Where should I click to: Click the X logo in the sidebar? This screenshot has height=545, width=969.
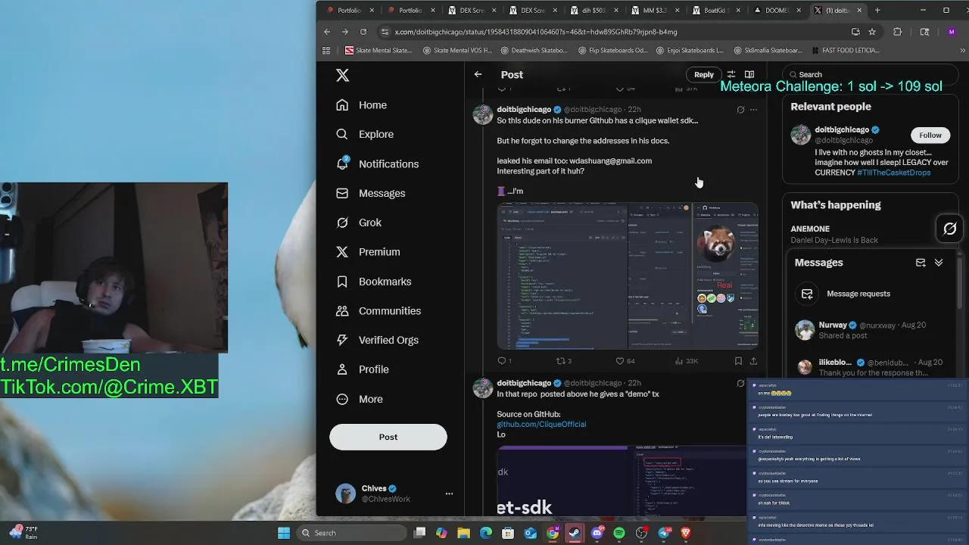click(x=343, y=75)
